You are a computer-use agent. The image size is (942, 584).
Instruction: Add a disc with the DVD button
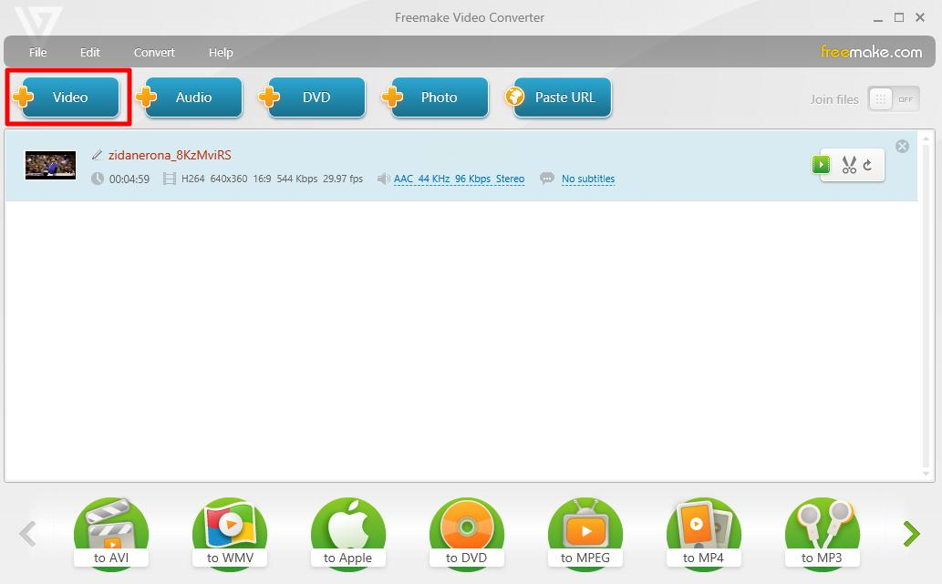313,97
